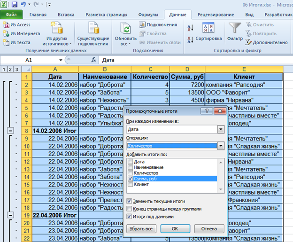Expand the Обновить все dropdown arrow

pyautogui.click(x=130, y=44)
